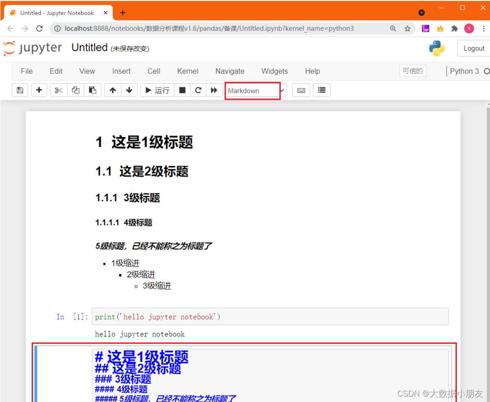The height and width of the screenshot is (402, 490).
Task: Open the Navigate menu
Action: click(230, 71)
